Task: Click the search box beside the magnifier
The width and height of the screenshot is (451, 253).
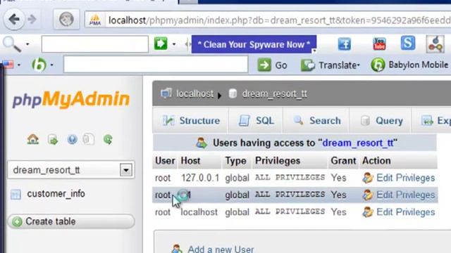Action: coord(95,44)
